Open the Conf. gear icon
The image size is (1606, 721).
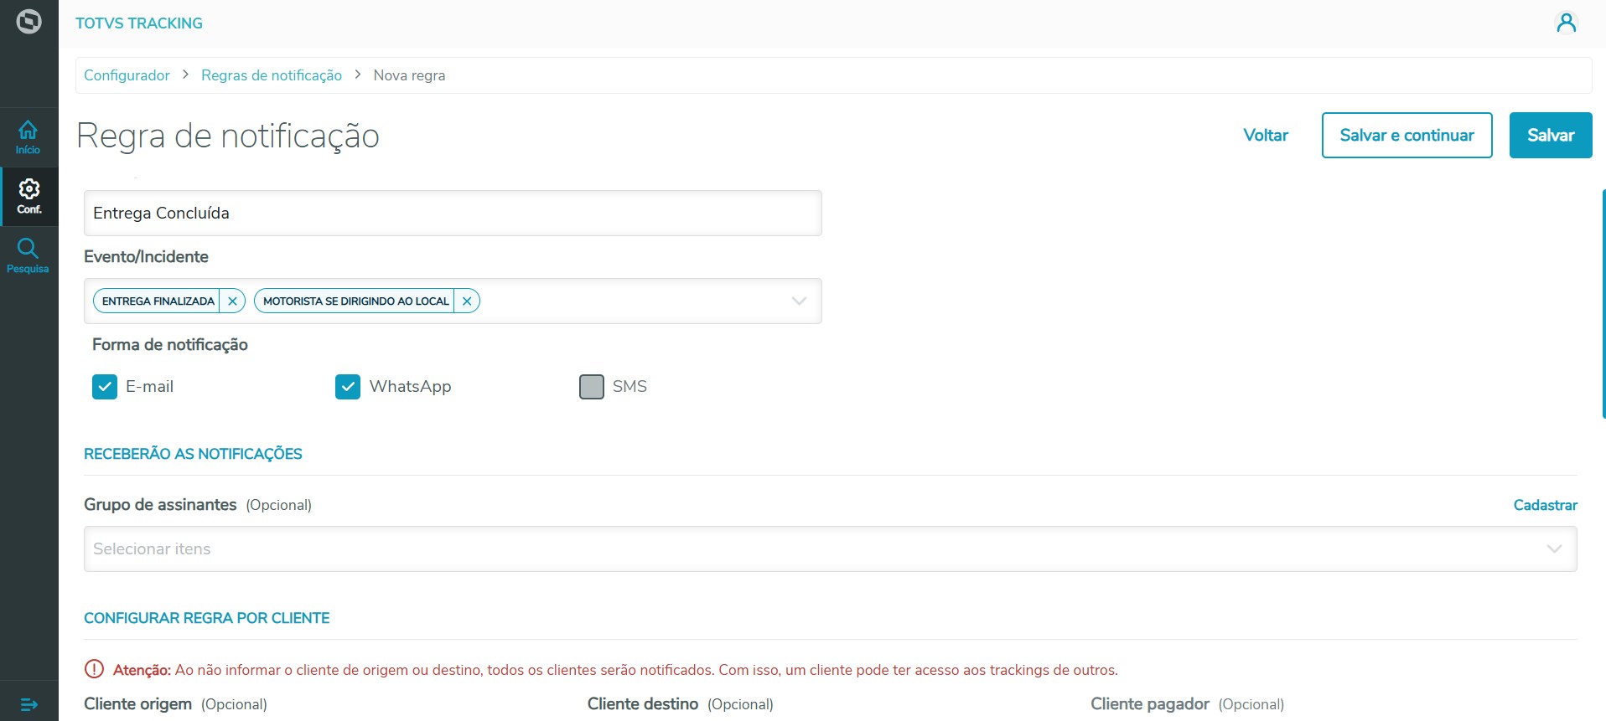pos(29,196)
